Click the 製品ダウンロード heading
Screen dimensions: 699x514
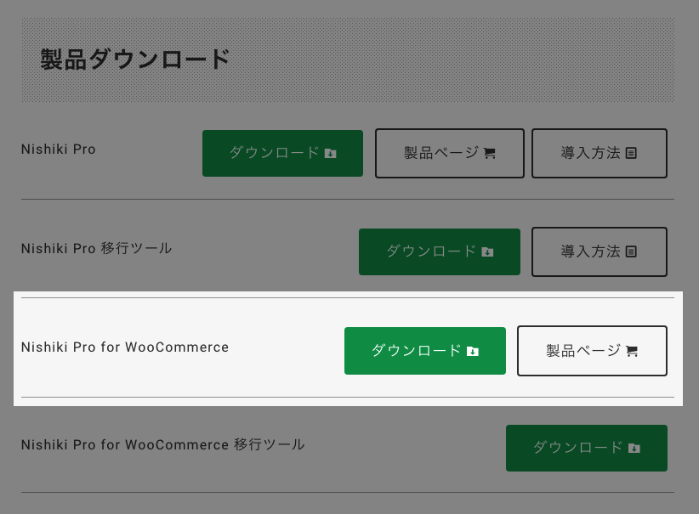pos(134,59)
